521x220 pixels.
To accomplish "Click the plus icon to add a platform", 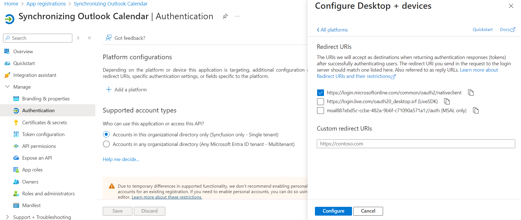I will pos(109,90).
